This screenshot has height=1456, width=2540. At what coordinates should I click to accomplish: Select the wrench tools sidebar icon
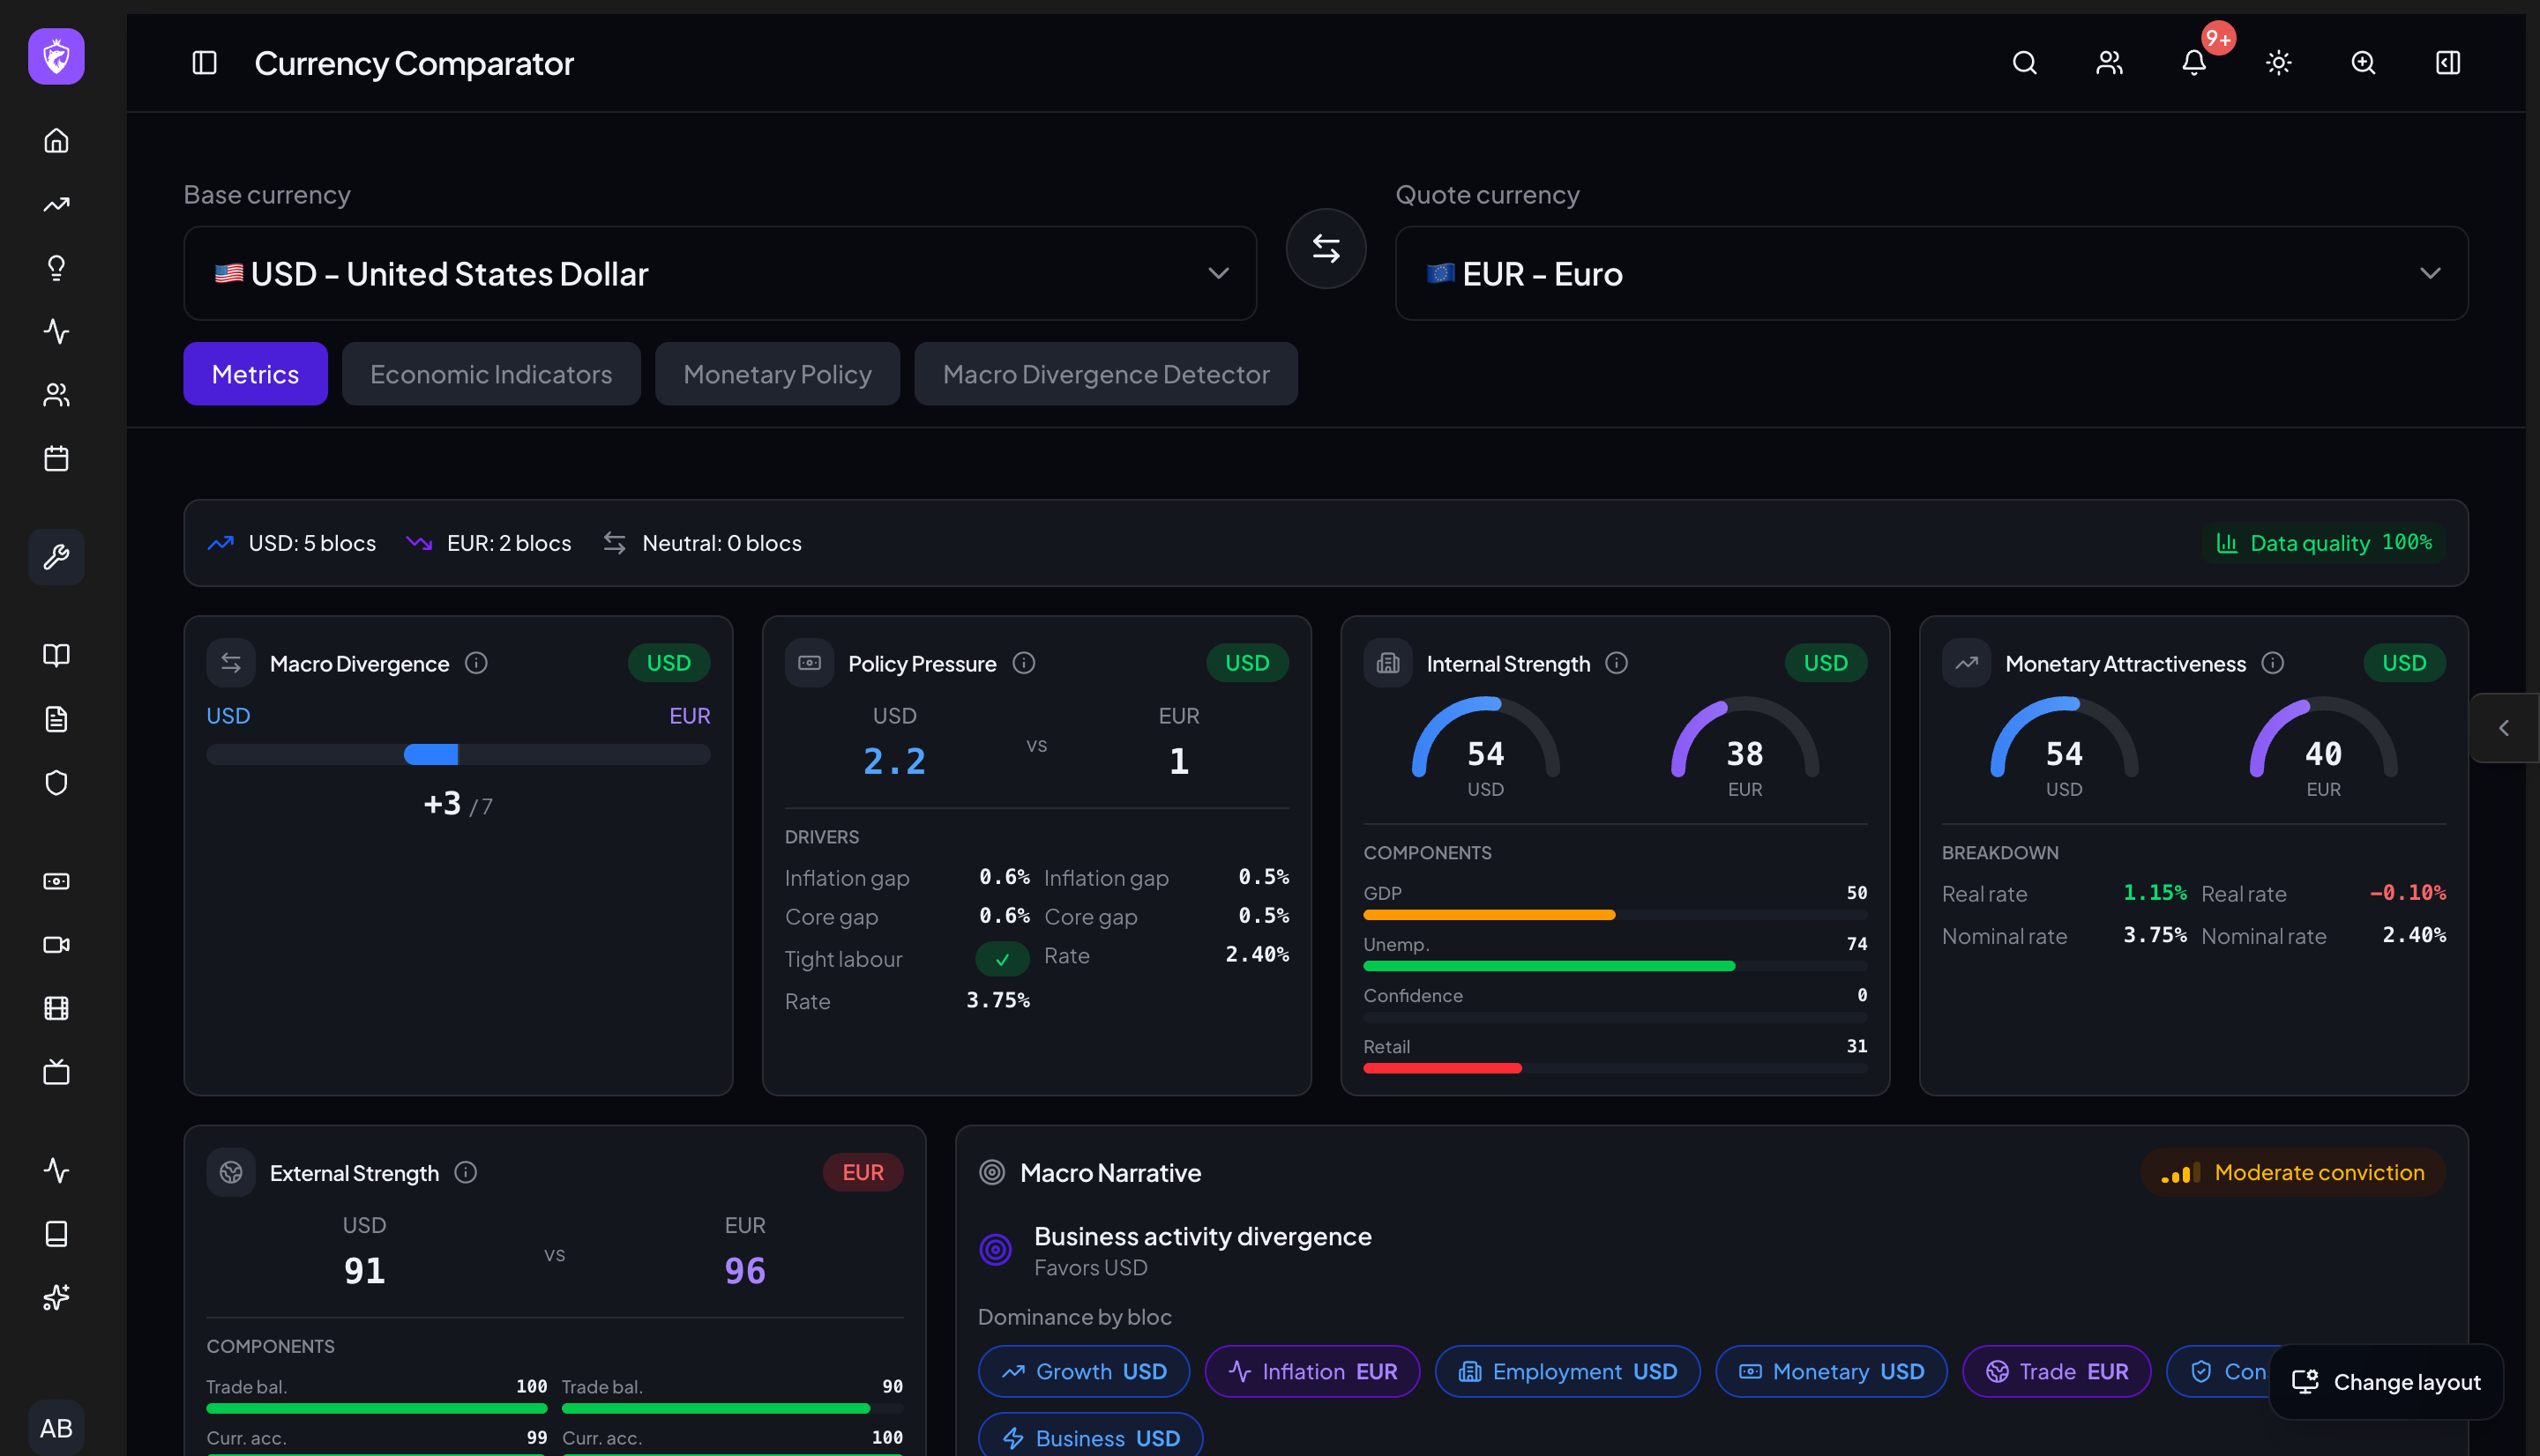tap(56, 556)
